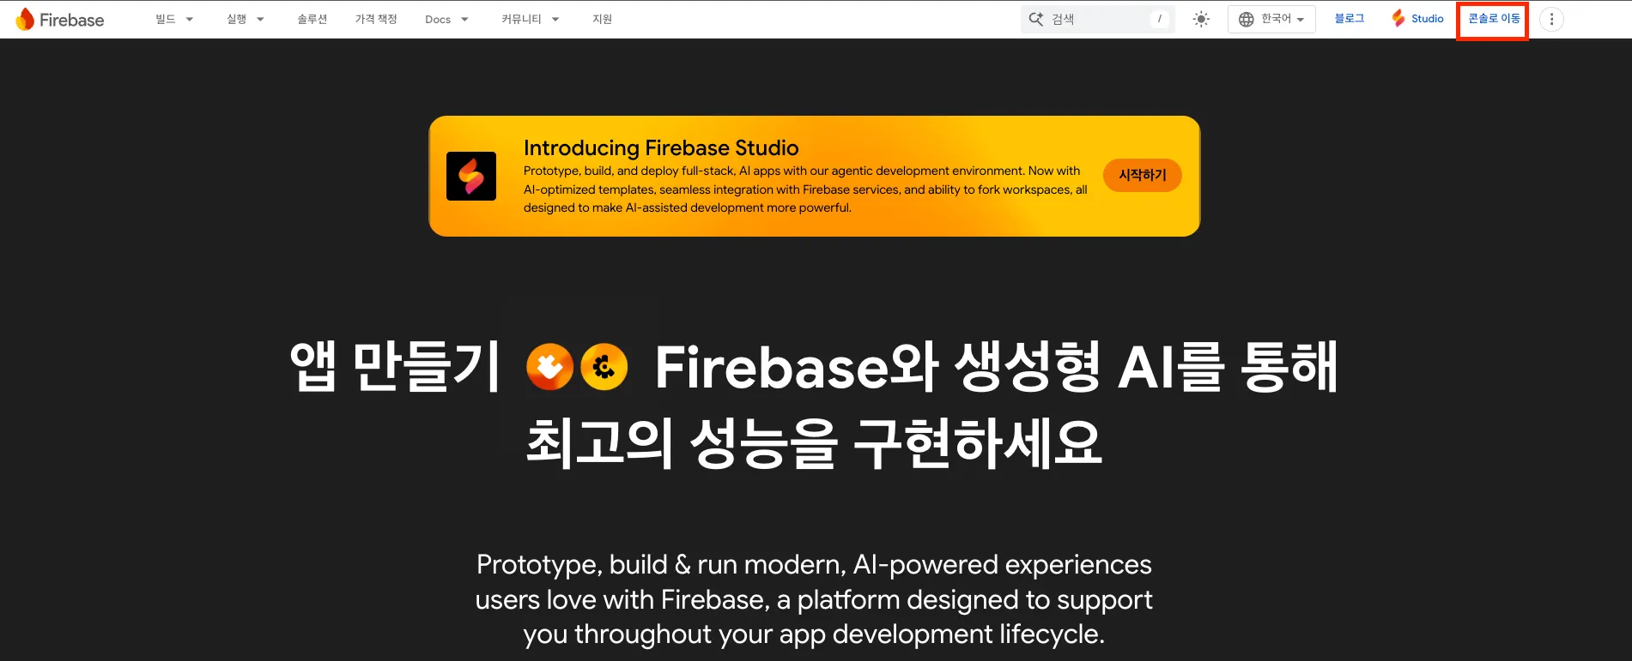Click the Firebase flame logo
Viewport: 1632px width, 661px height.
(26, 19)
